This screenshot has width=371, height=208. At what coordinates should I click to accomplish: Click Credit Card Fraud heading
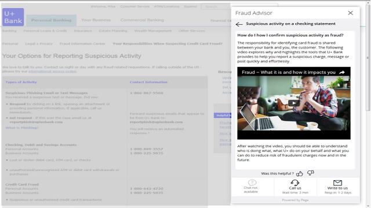point(22,184)
